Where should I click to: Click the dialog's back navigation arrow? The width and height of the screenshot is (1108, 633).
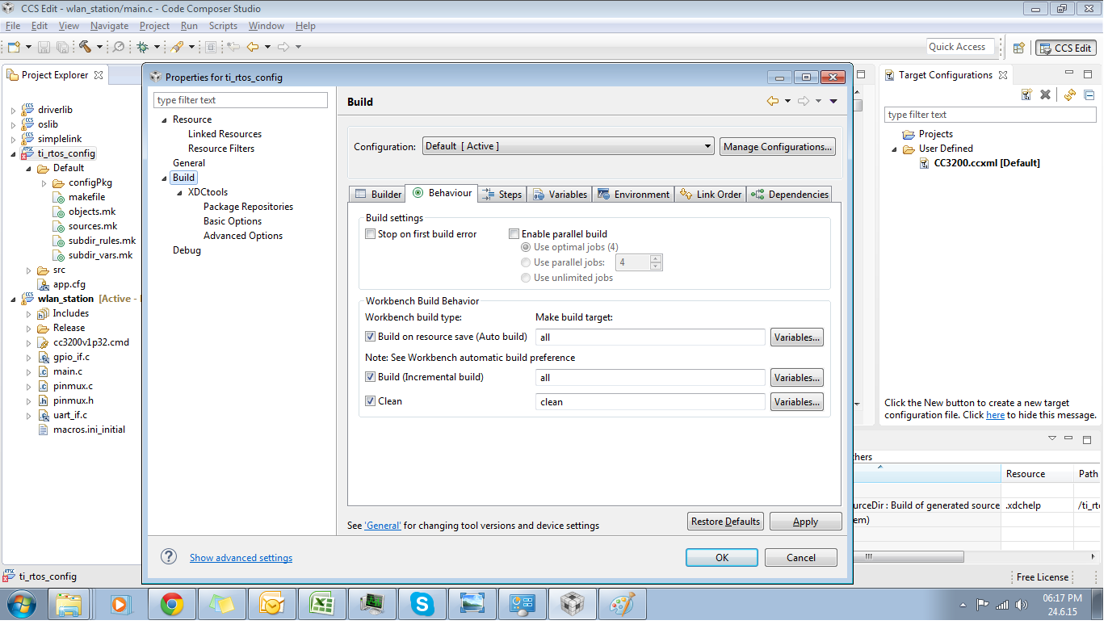coord(773,101)
